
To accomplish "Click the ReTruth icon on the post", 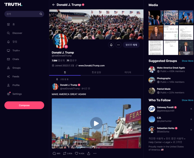I will [65, 153].
